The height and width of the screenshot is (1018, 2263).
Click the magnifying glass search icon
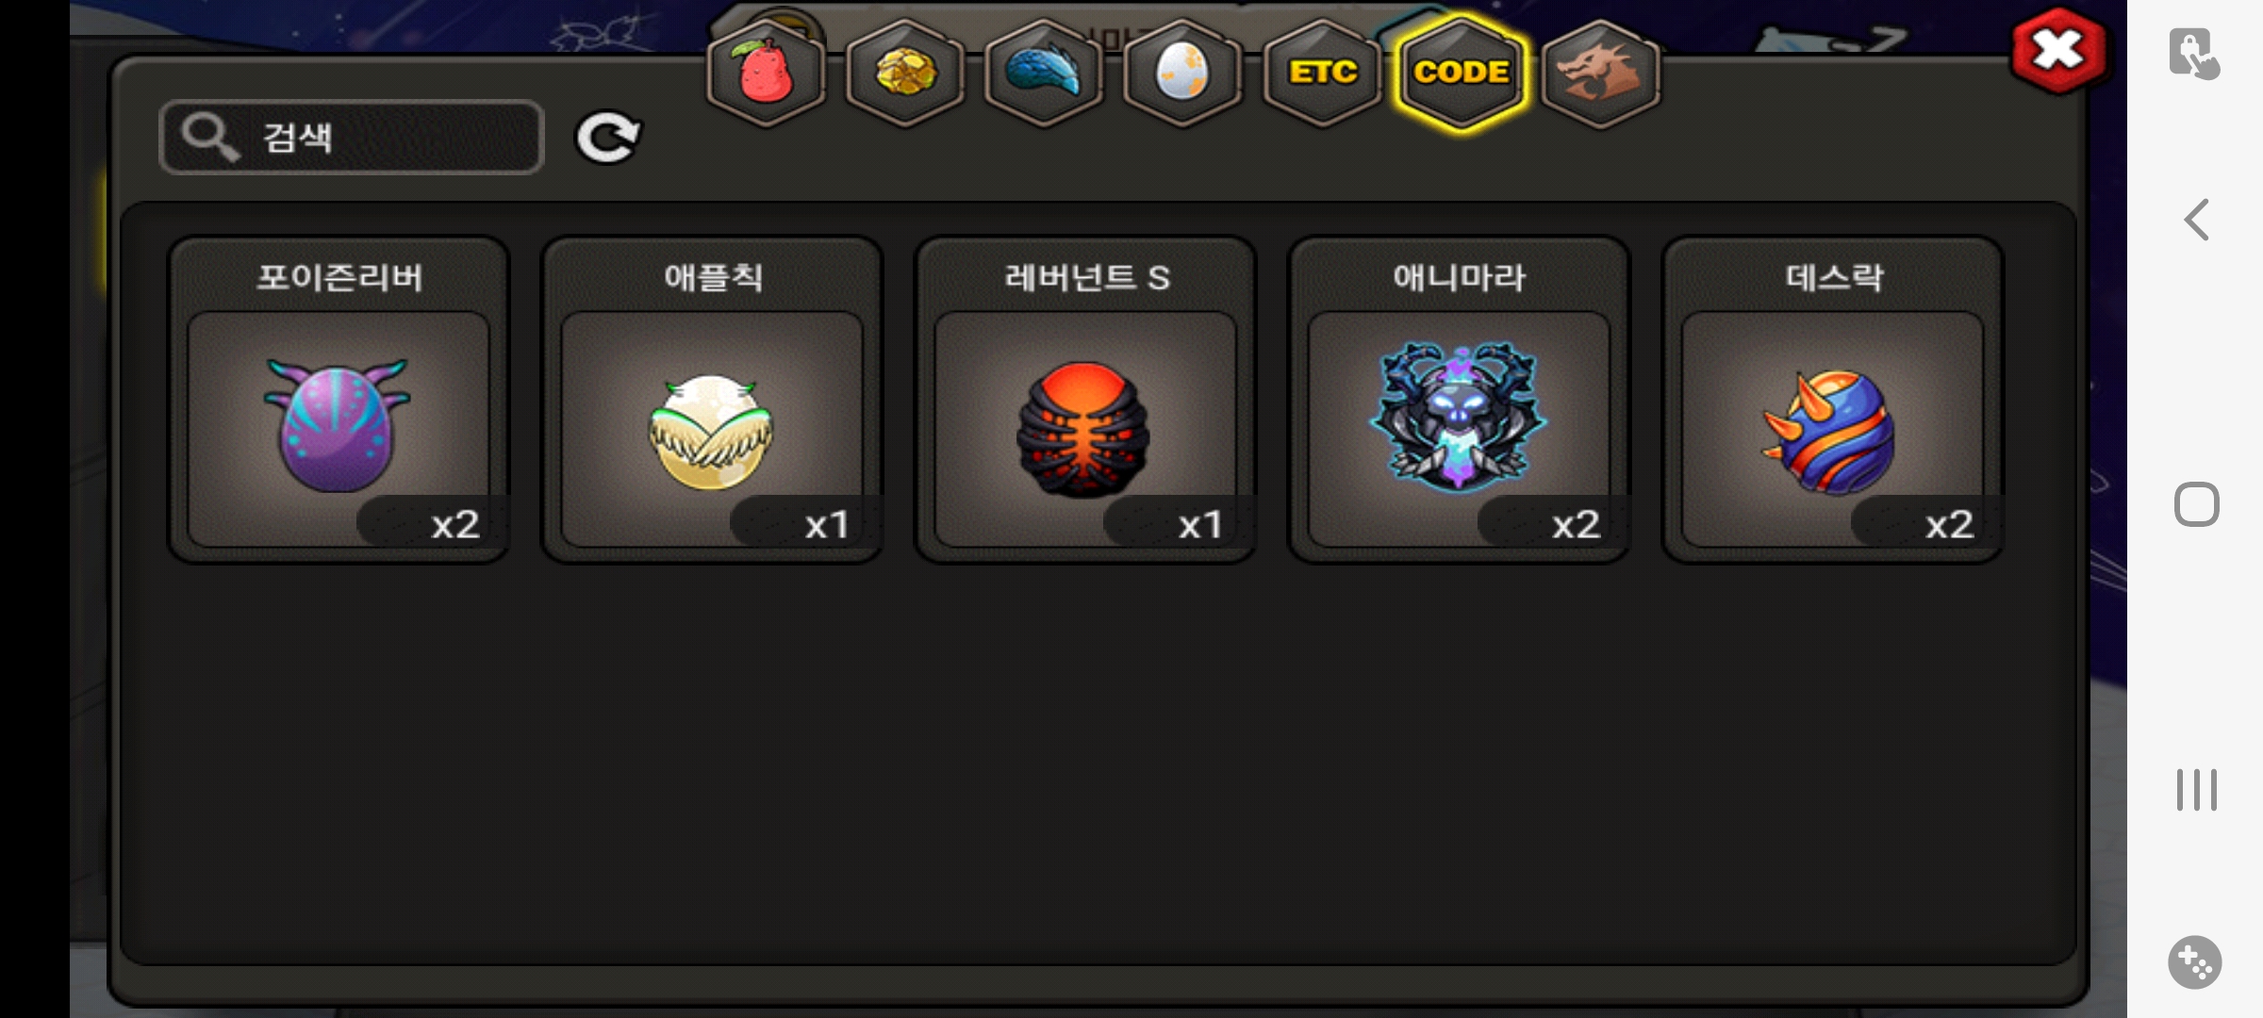208,138
